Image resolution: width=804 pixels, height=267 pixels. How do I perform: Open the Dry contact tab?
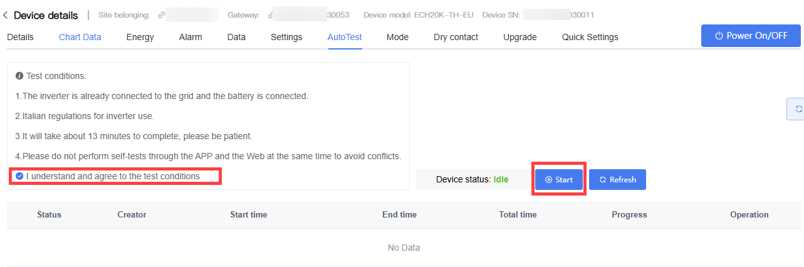[x=456, y=37]
